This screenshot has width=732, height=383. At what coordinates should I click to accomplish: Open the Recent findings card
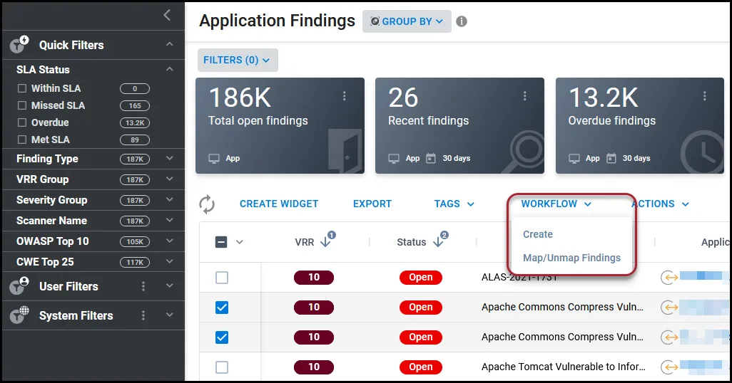point(459,126)
